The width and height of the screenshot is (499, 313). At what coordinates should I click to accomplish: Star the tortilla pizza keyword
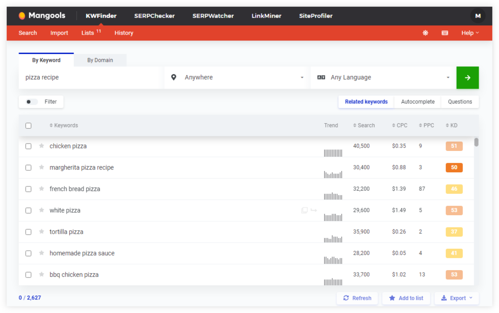click(41, 232)
